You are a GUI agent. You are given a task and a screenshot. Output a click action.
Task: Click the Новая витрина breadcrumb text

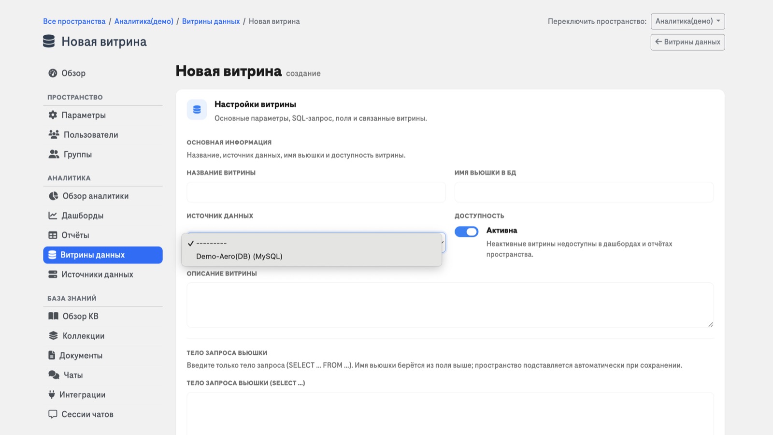pyautogui.click(x=274, y=21)
